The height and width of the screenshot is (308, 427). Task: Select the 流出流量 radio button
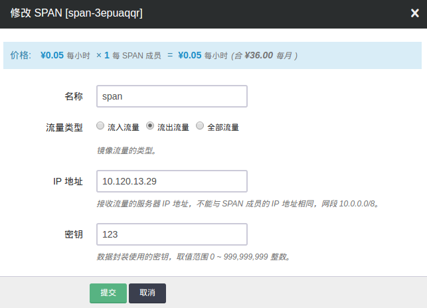(x=150, y=126)
